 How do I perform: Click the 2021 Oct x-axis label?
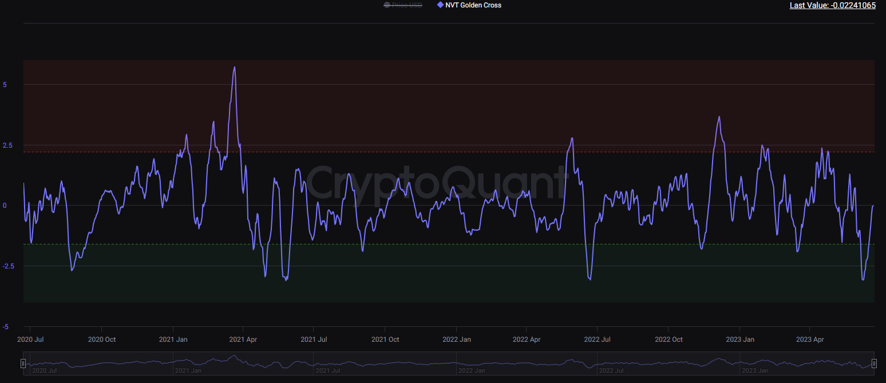[385, 339]
